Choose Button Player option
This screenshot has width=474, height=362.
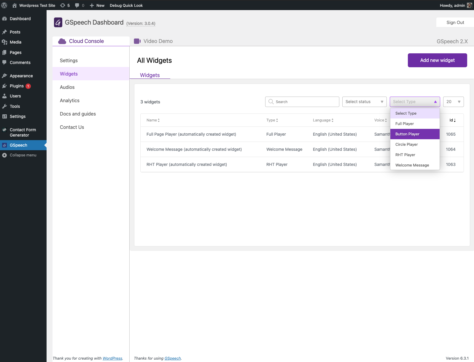[x=415, y=134]
